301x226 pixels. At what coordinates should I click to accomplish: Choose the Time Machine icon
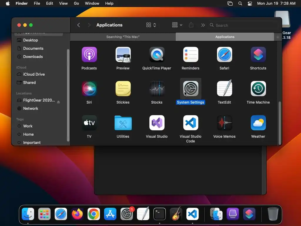point(258,89)
